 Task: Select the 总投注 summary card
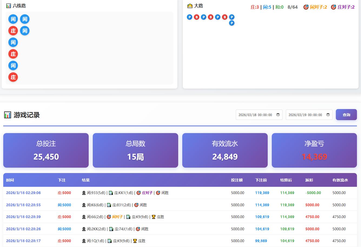click(46, 150)
